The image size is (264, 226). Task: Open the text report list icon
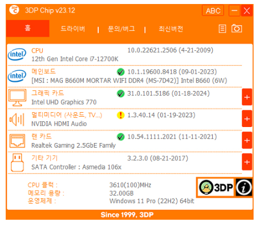pos(222,29)
